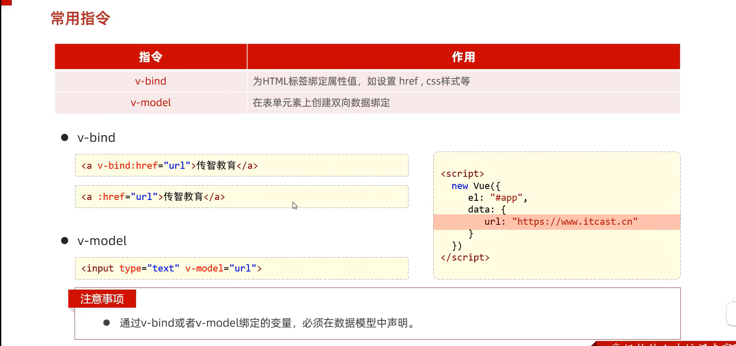Click the v-bind bullet heading
736x346 pixels.
coord(96,138)
